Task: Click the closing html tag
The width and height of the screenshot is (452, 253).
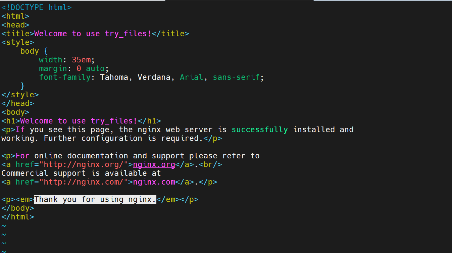Action: 17,217
